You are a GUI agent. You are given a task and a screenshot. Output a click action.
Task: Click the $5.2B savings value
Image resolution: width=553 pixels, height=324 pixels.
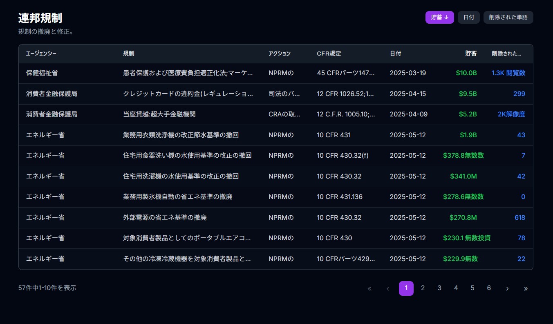pos(468,114)
